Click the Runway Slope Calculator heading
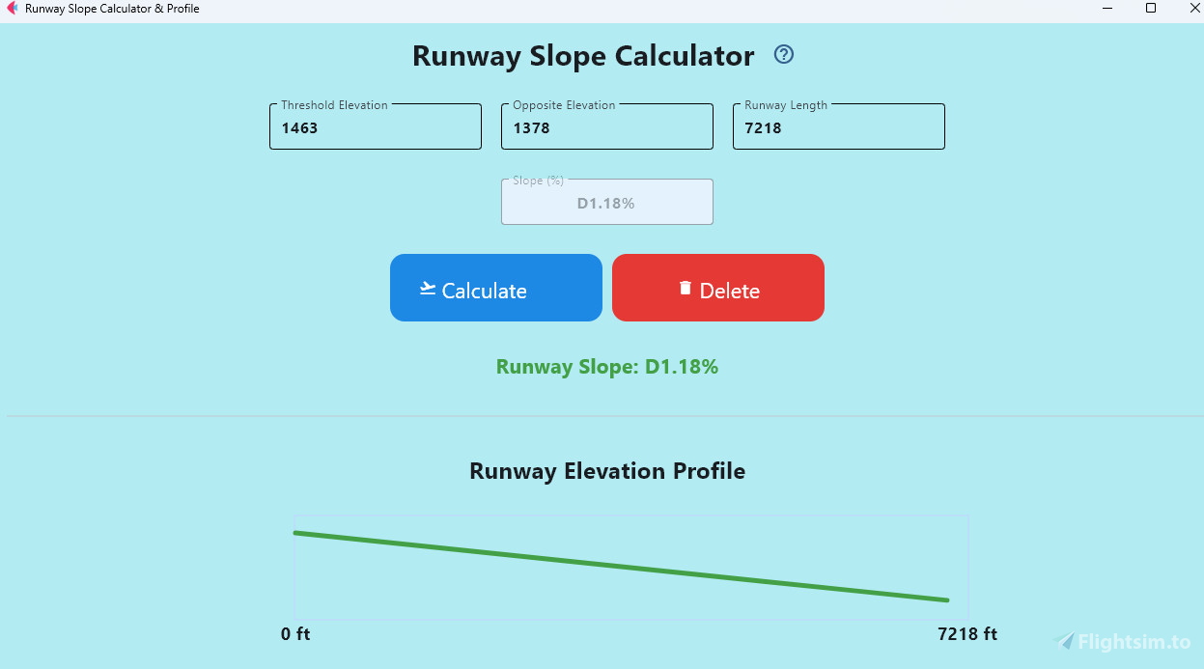The width and height of the screenshot is (1204, 669). pyautogui.click(x=582, y=56)
